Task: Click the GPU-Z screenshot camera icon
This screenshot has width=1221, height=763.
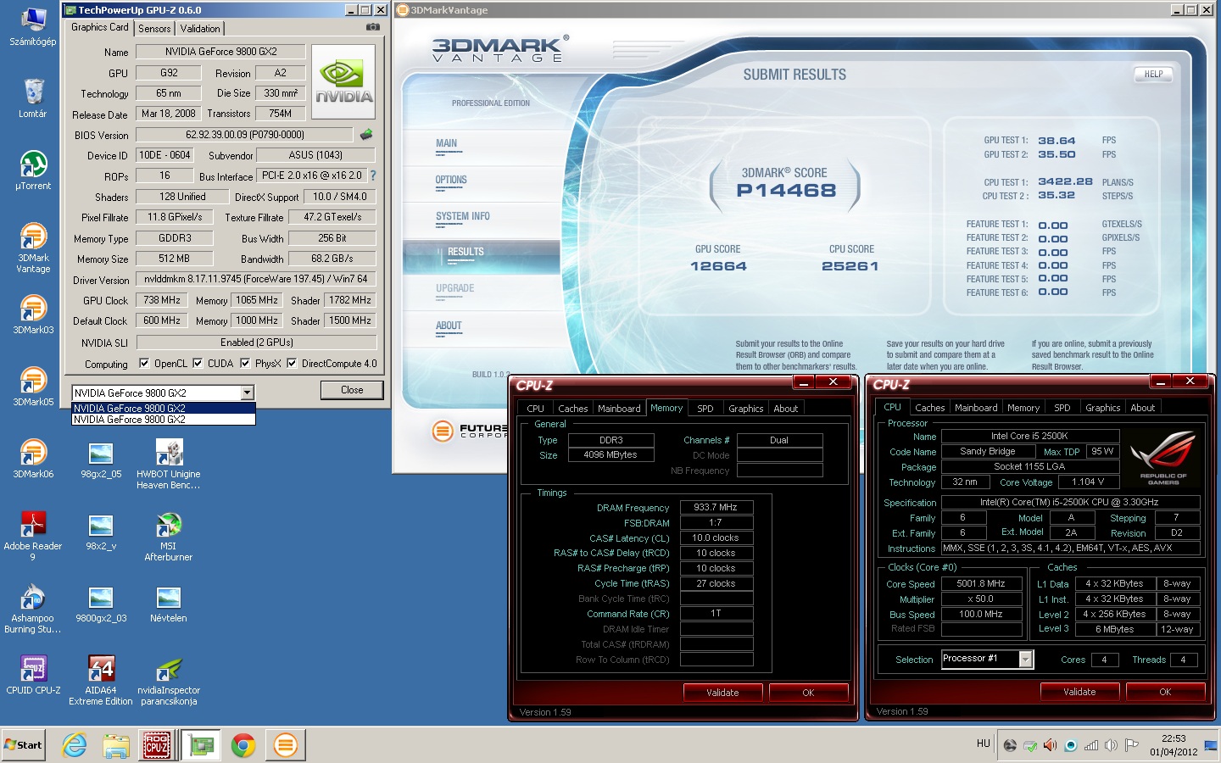Action: pyautogui.click(x=372, y=27)
